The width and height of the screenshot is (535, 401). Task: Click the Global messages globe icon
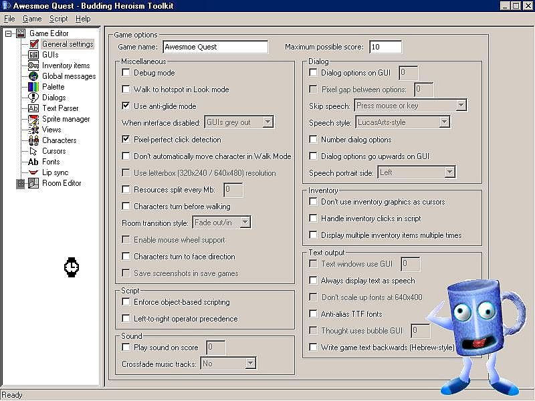point(33,76)
